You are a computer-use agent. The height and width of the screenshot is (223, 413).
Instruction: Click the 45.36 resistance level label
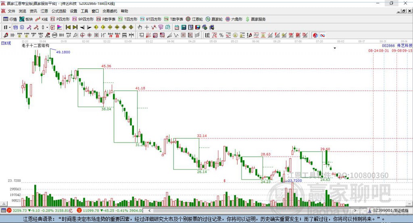pos(106,66)
